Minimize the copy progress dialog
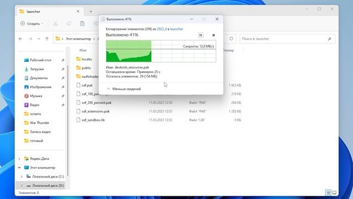Screen dimensions: 353x199 [x=191, y=19]
